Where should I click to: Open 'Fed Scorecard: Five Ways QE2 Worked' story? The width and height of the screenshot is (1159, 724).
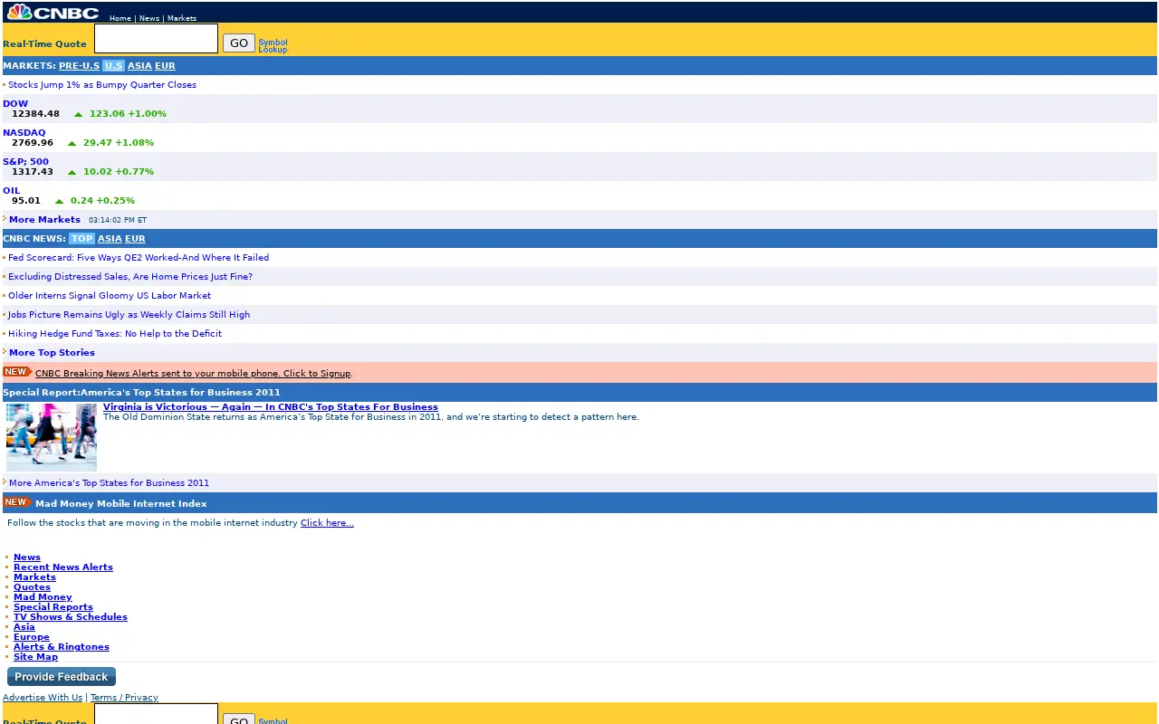[x=139, y=258]
